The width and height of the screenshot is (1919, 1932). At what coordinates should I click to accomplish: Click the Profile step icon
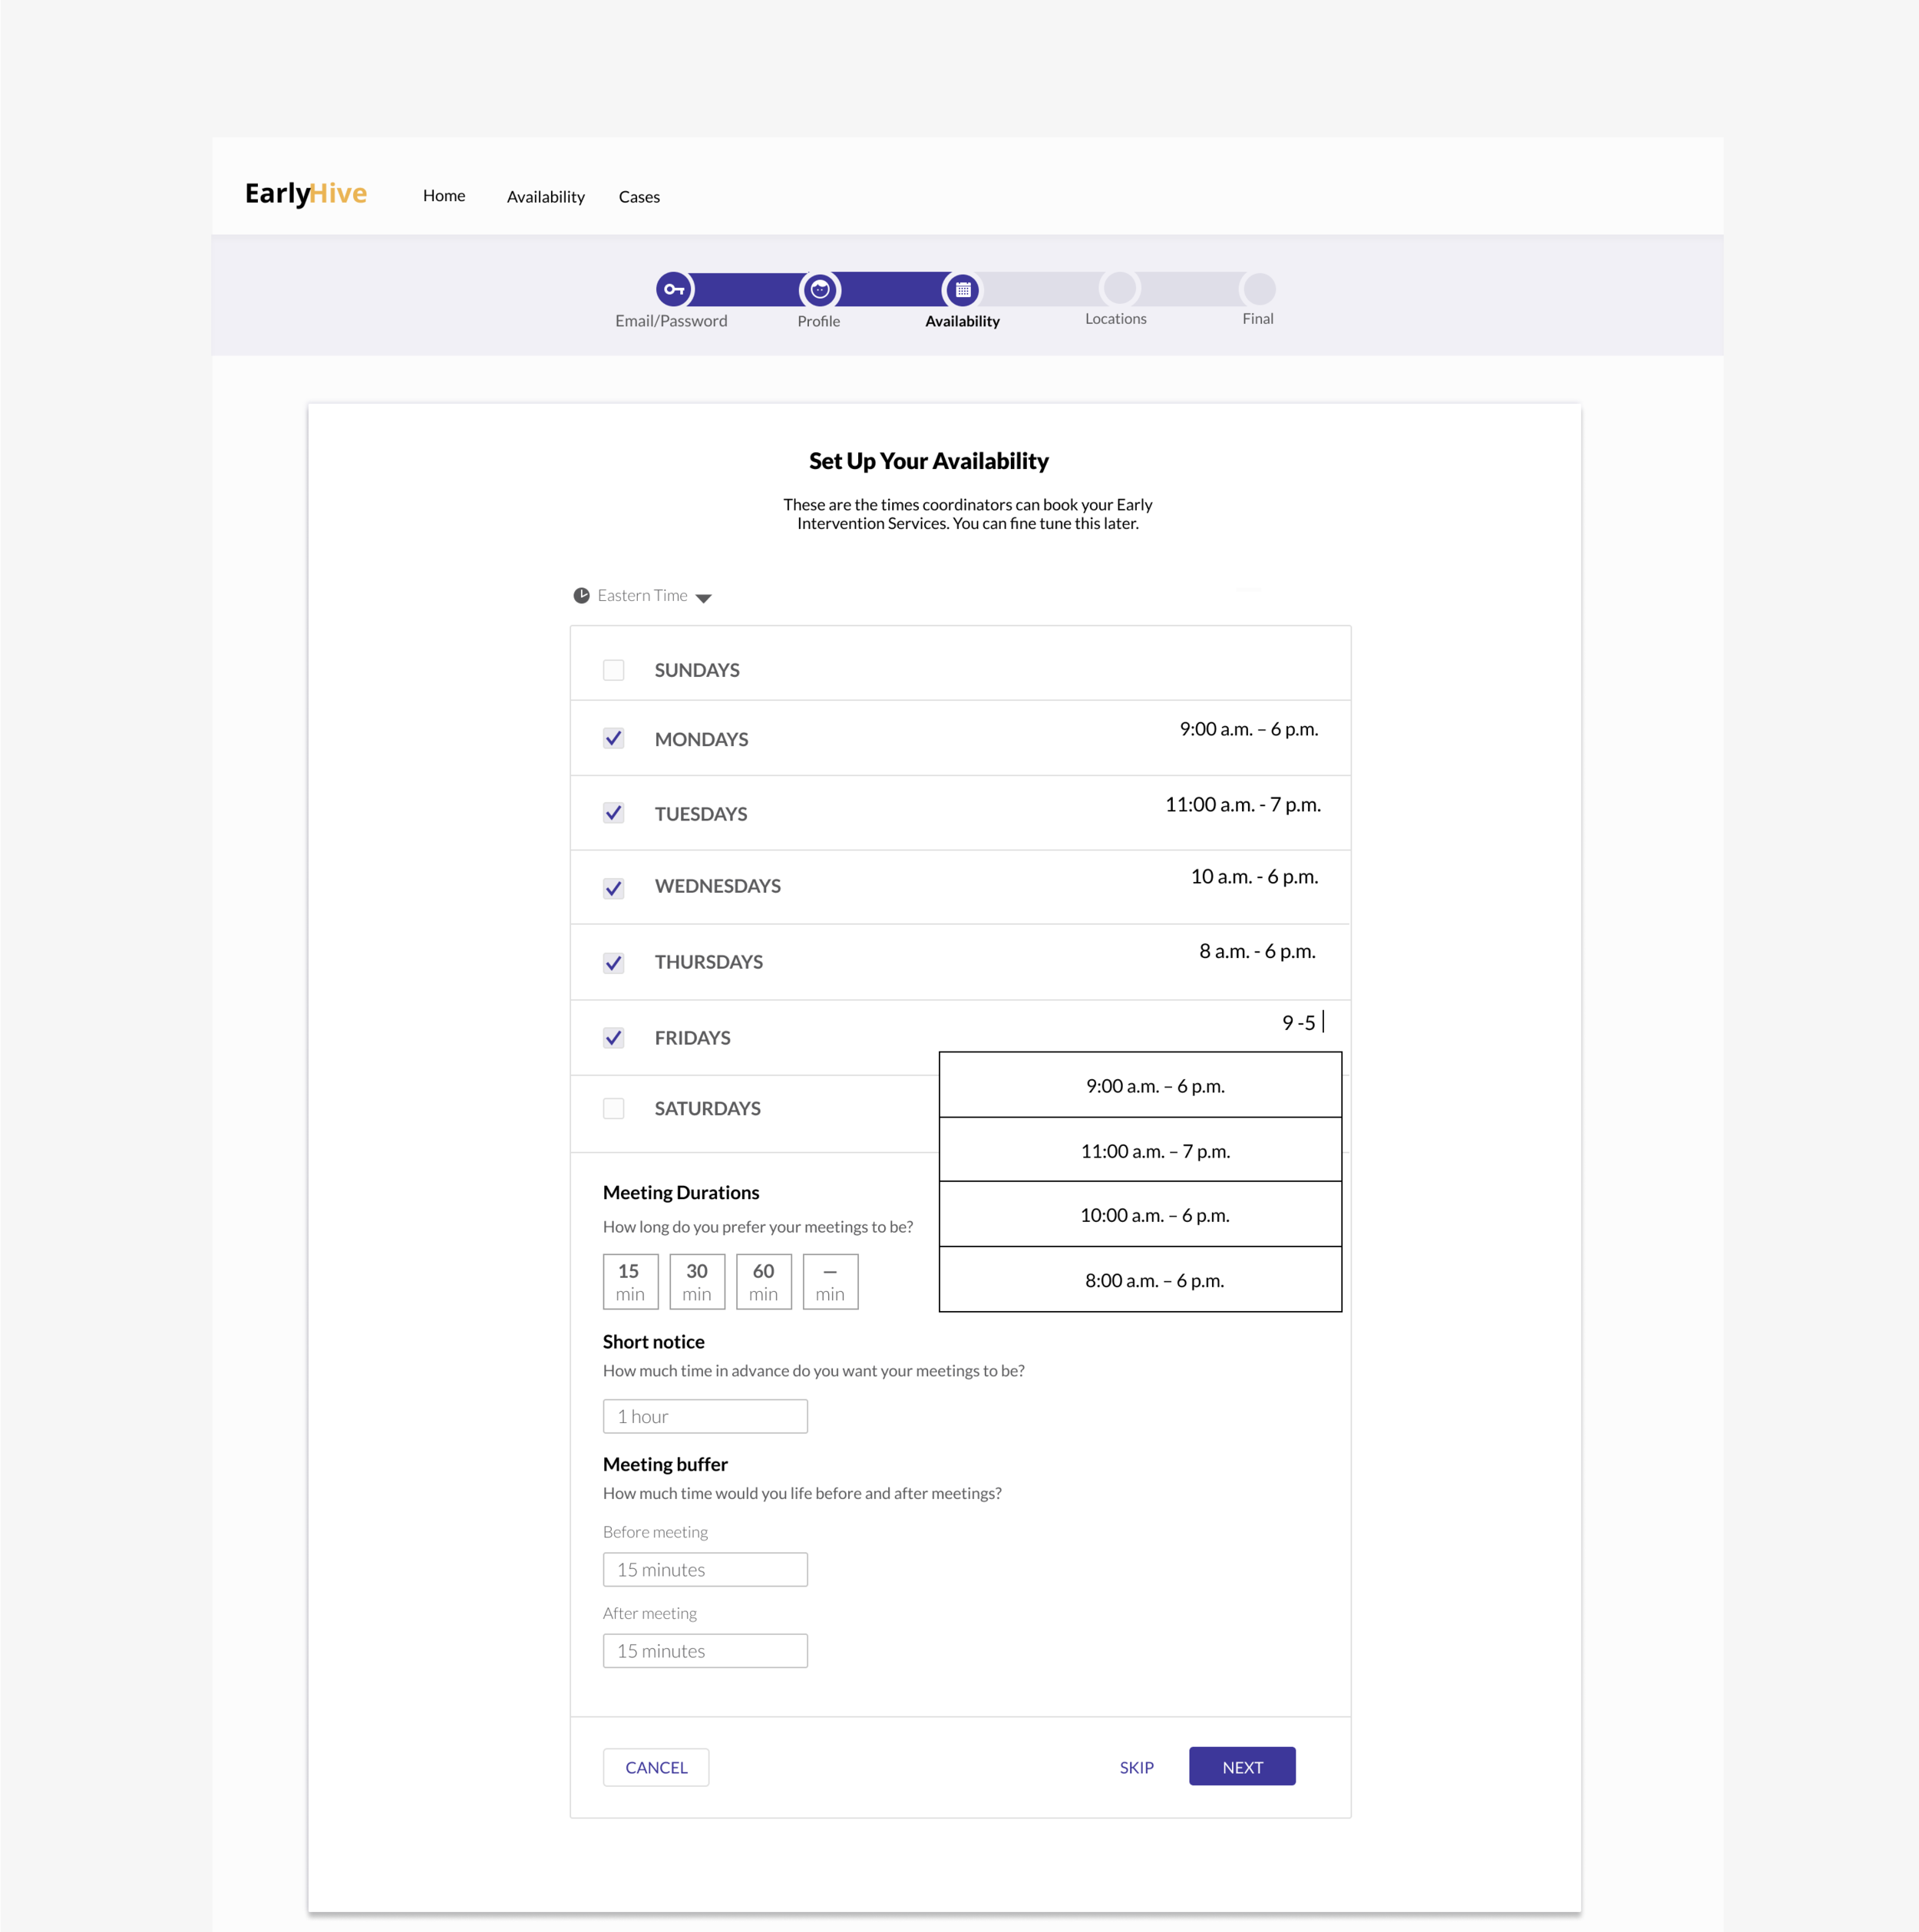(819, 290)
